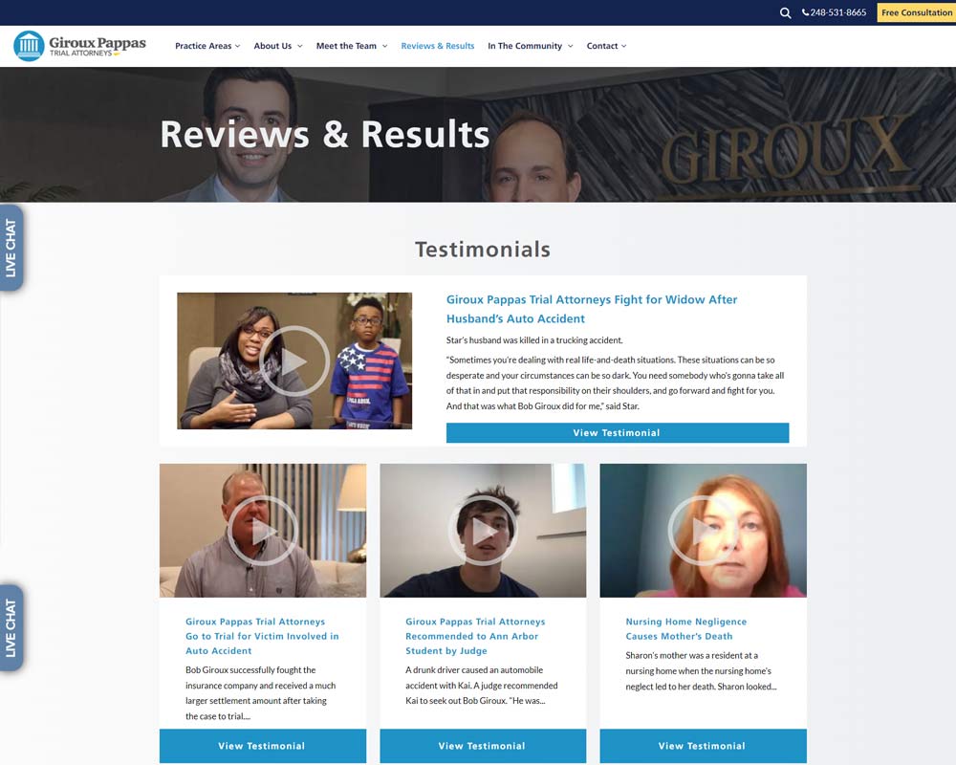Open the lower Live Chat tab
The width and height of the screenshot is (956, 765).
coord(11,626)
